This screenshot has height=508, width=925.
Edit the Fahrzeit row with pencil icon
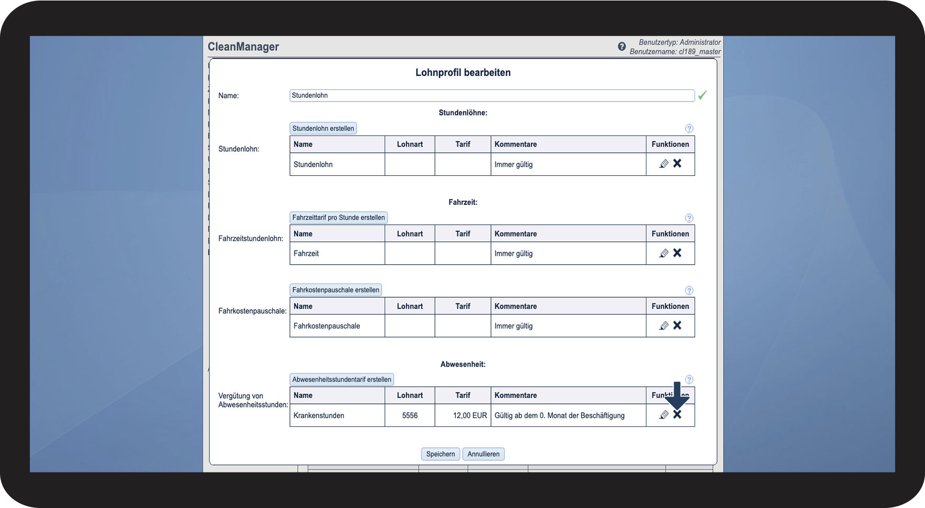[664, 253]
